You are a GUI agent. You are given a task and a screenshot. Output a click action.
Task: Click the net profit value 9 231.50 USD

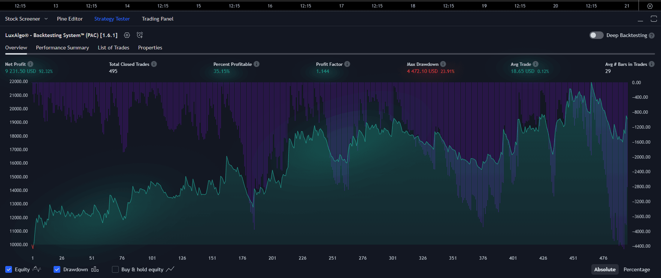[x=21, y=71]
